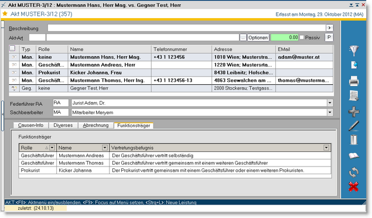This screenshot has height=218, width=372.
Task: Open the Sachbearbeiter dropdown
Action: click(x=330, y=112)
